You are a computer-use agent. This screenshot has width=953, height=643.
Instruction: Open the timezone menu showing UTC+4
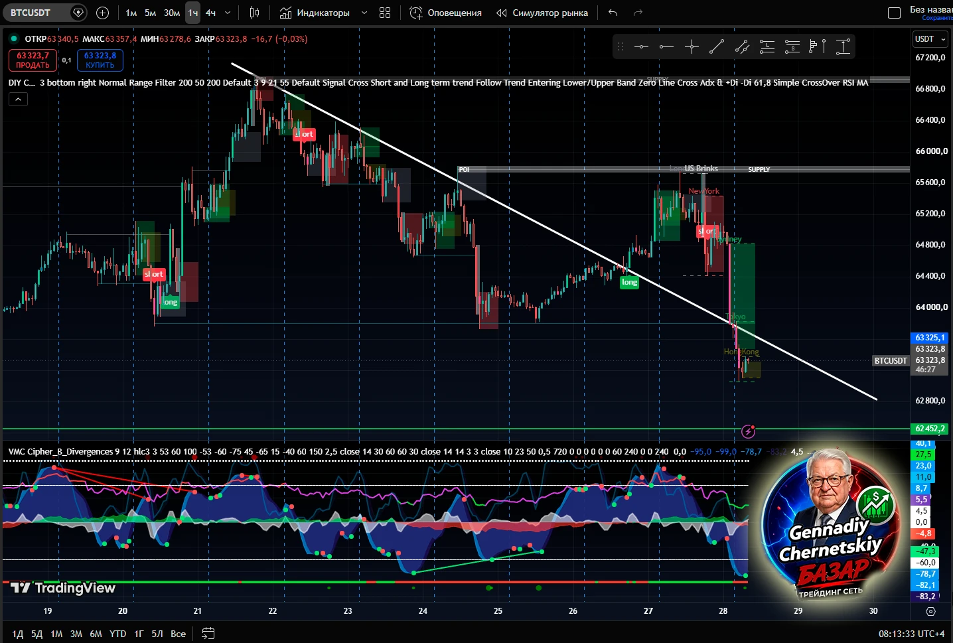tap(911, 634)
